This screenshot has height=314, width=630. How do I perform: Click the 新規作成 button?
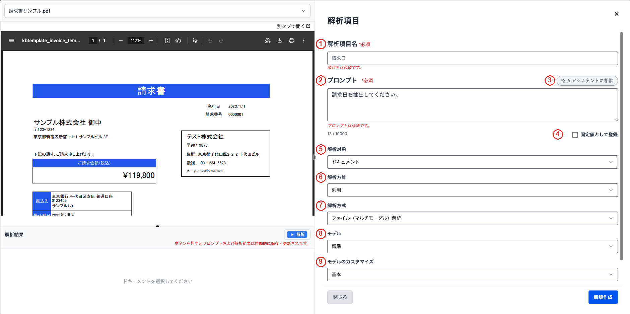[x=603, y=297]
